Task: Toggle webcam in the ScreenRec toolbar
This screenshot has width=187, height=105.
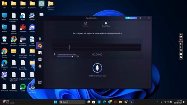Action: (x=181, y=50)
